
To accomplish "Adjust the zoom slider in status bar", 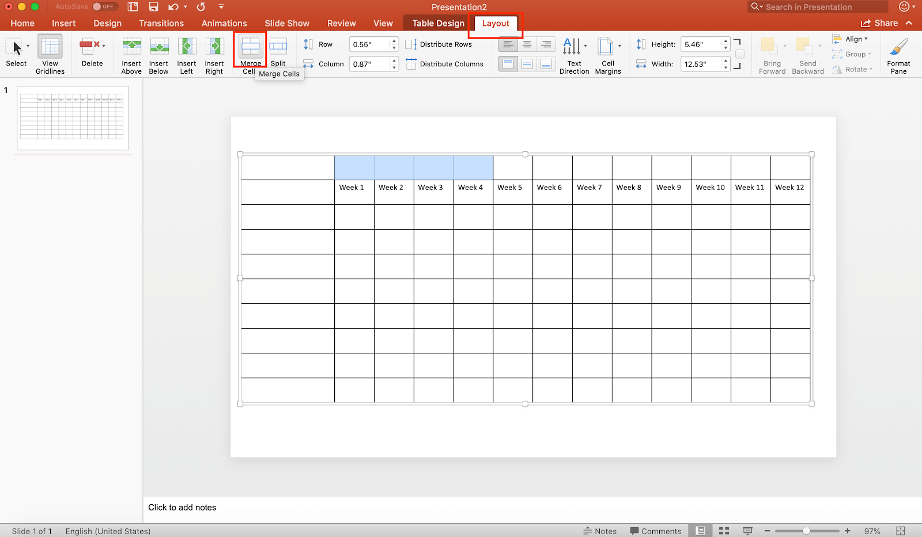I will (806, 531).
